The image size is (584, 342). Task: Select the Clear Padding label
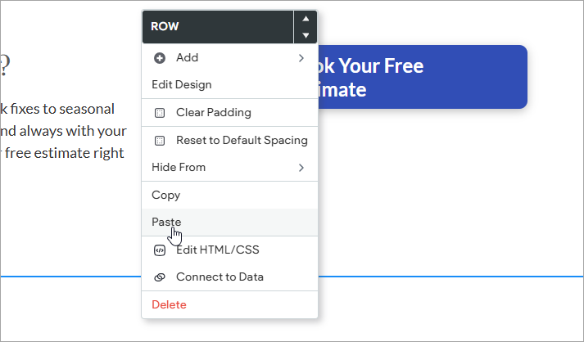(x=213, y=113)
